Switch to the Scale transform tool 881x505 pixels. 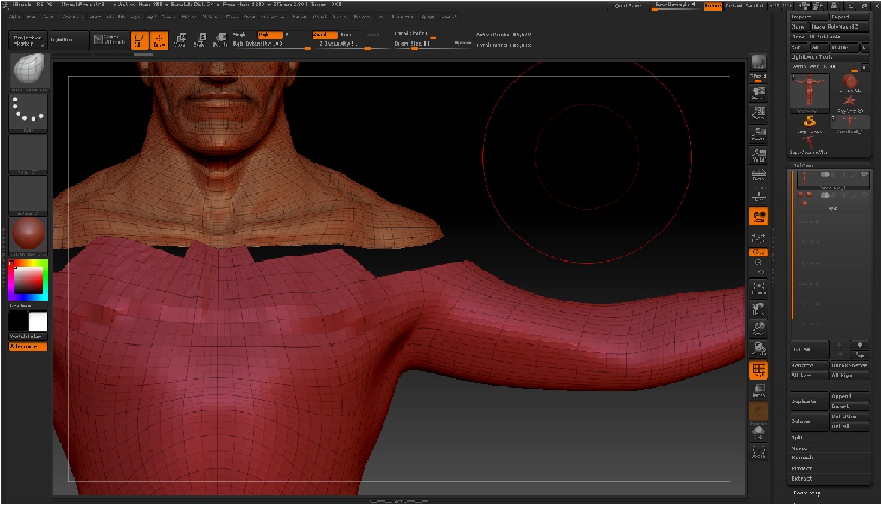200,40
